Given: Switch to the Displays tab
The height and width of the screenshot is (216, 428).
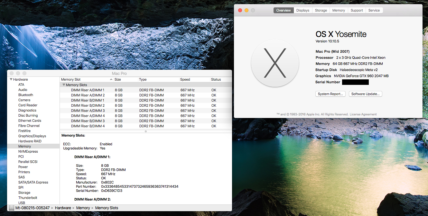Looking at the screenshot, I should pos(303,10).
